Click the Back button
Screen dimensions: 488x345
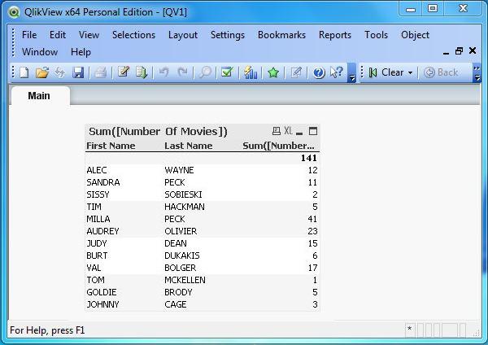click(441, 72)
